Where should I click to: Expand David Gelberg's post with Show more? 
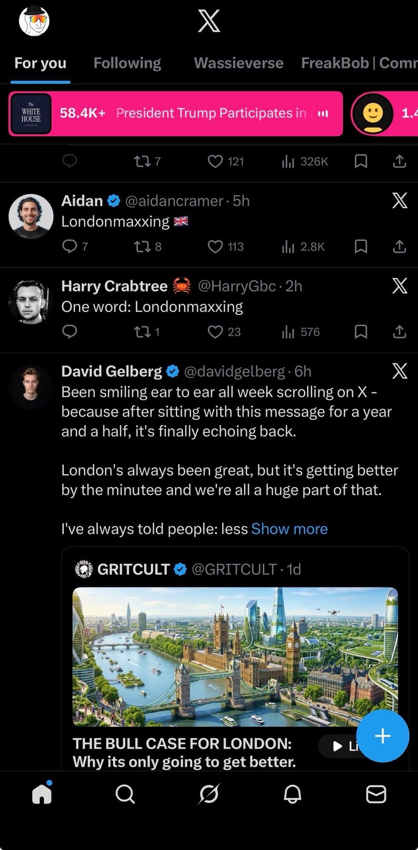[289, 529]
